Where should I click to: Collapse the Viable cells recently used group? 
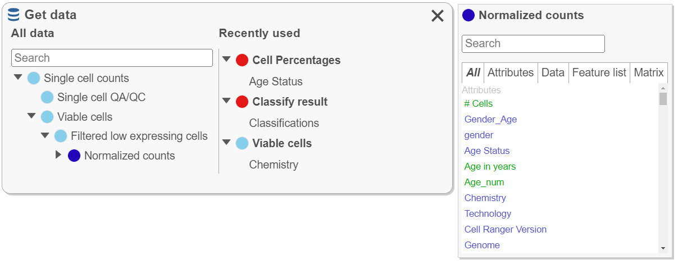pos(226,143)
